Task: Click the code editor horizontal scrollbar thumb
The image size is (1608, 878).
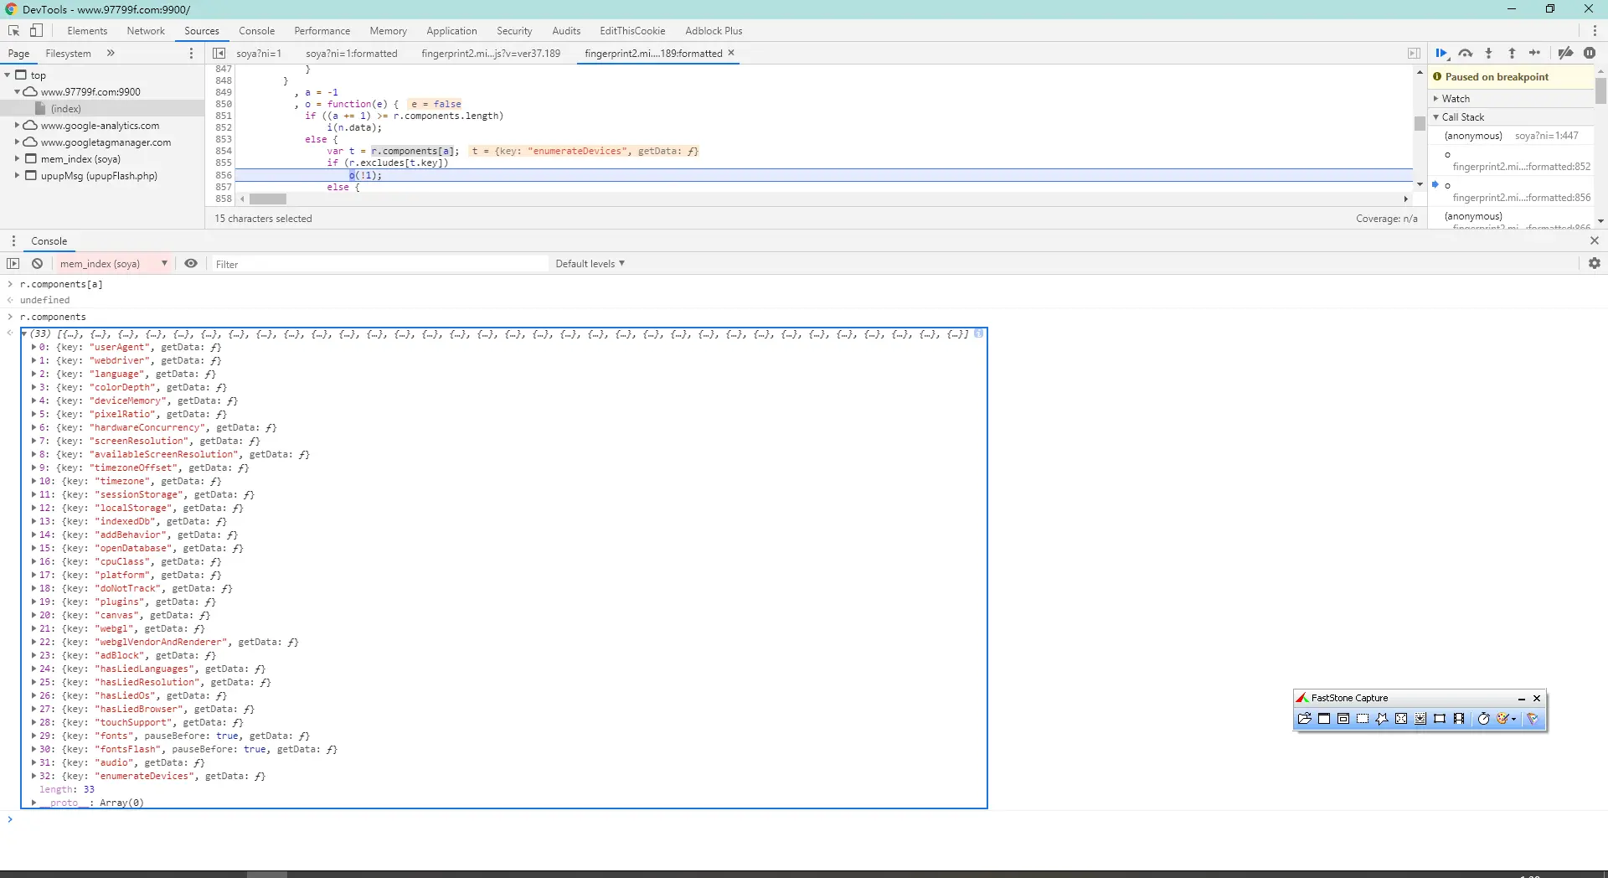Action: (268, 199)
